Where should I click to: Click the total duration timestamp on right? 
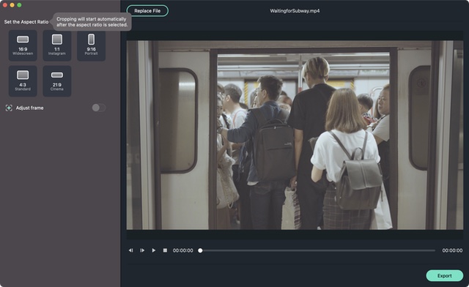(x=452, y=250)
